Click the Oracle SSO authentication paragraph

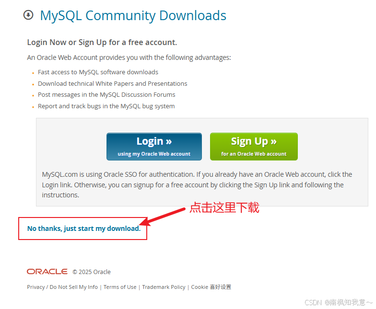pos(197,185)
